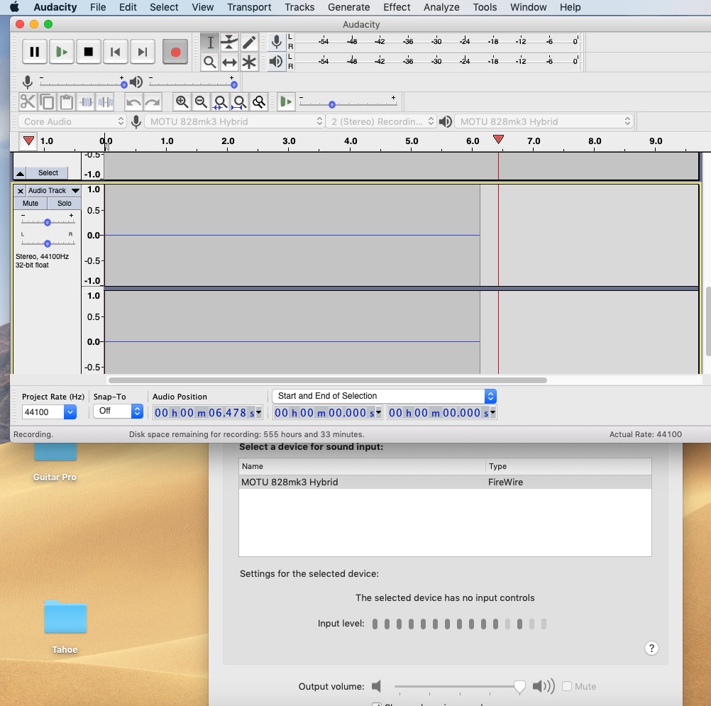Click the red Record button
The width and height of the screenshot is (711, 706).
pos(175,52)
